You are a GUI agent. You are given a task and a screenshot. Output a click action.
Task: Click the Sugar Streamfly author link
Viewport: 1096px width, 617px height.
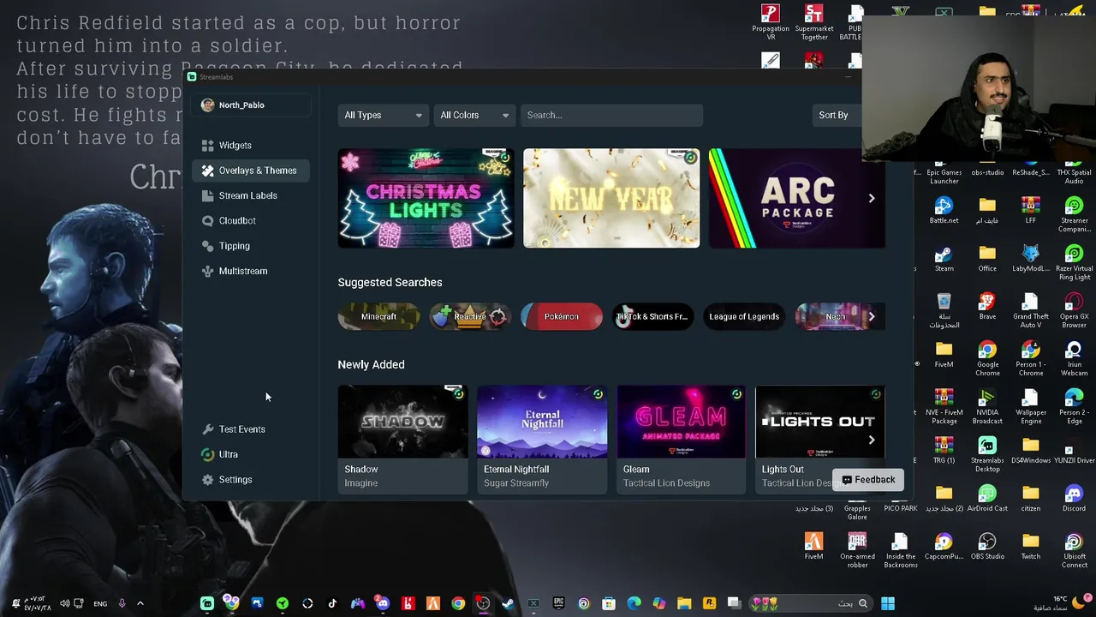pos(515,483)
